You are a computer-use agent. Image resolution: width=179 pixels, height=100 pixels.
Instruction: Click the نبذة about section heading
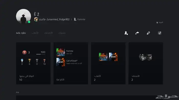click(x=17, y=92)
